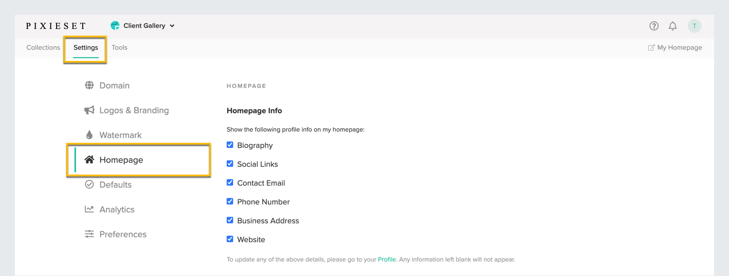Select the Homepage sidebar item
Screen dimensions: 729x276
pos(139,160)
